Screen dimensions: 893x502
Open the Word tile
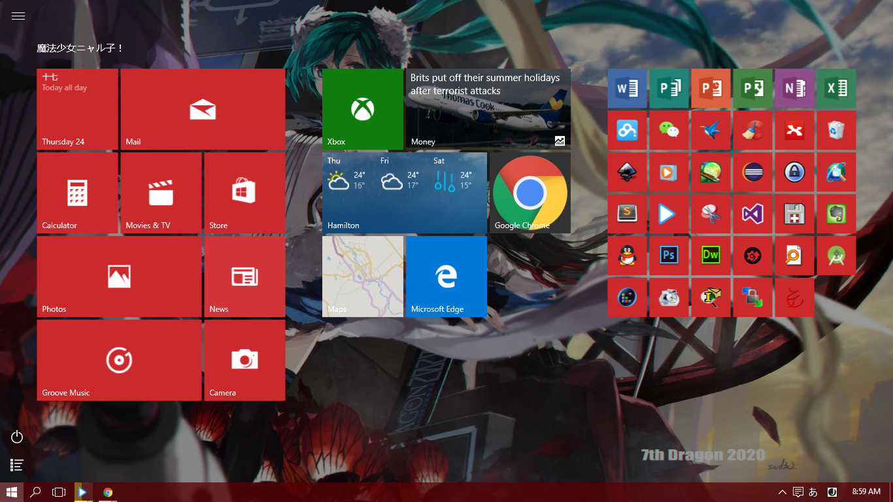tap(627, 88)
